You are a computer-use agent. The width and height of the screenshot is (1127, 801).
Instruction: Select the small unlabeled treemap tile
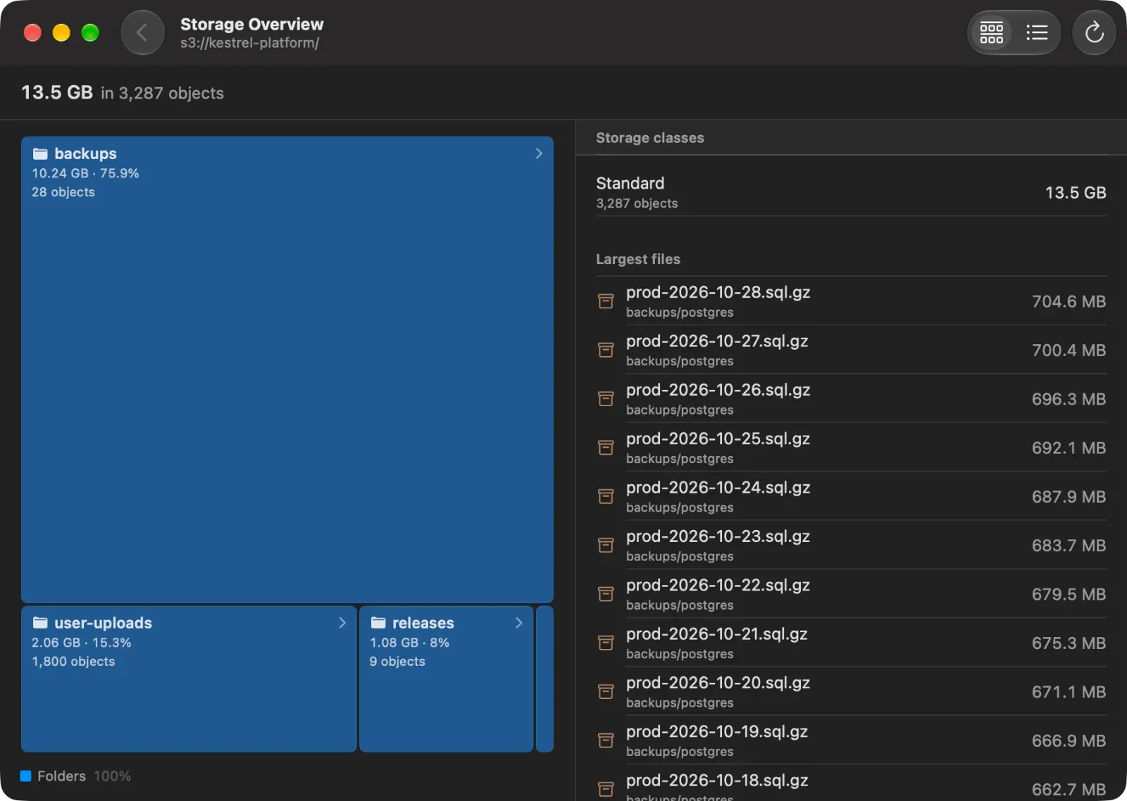(x=544, y=679)
